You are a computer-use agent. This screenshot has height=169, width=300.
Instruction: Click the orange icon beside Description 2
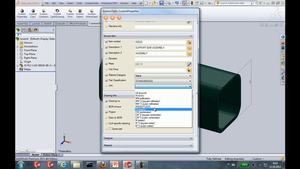[x=189, y=54]
